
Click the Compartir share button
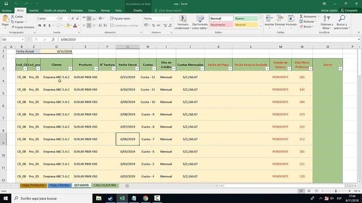(x=349, y=11)
